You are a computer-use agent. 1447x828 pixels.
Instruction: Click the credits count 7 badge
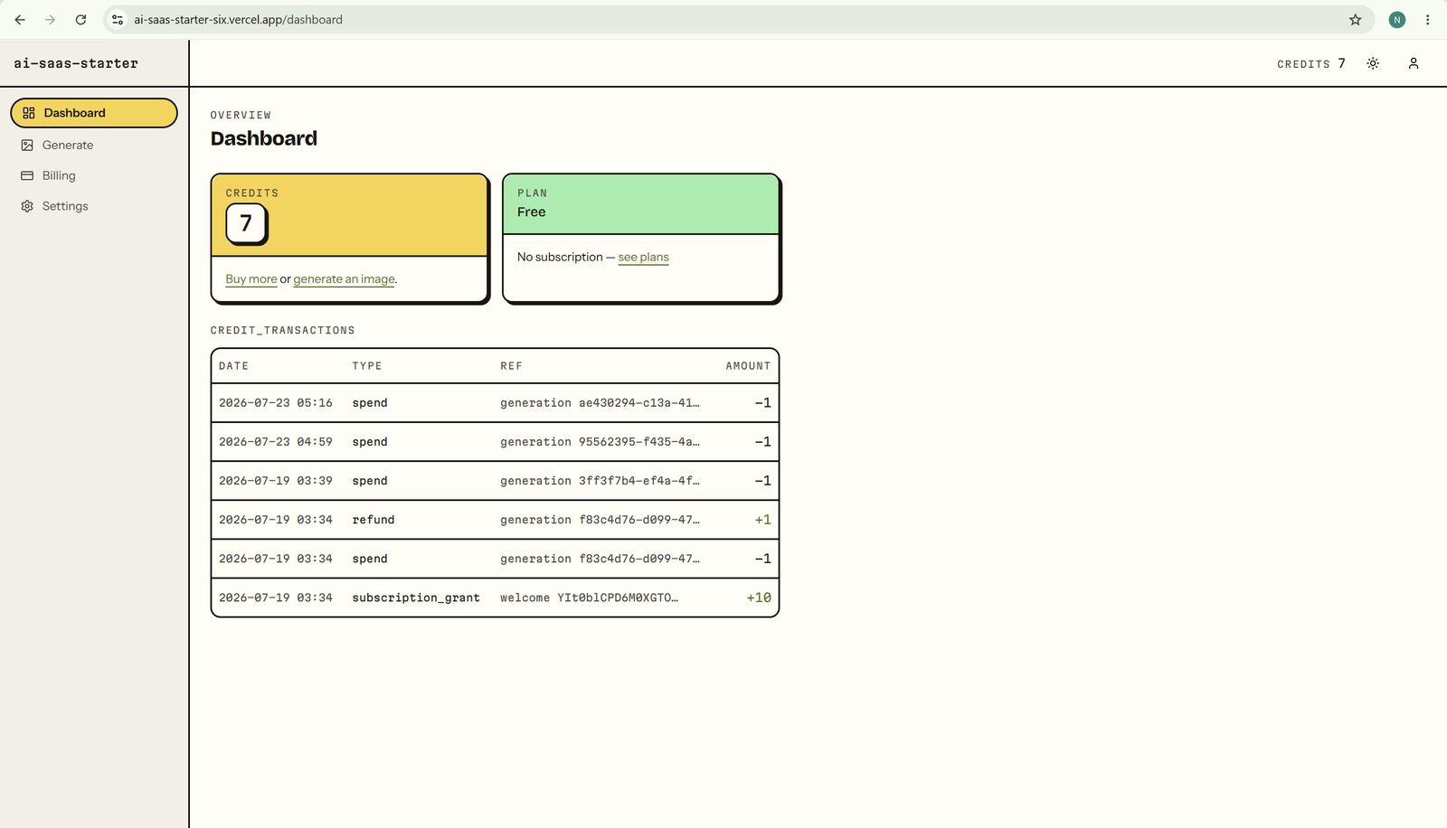pyautogui.click(x=246, y=223)
